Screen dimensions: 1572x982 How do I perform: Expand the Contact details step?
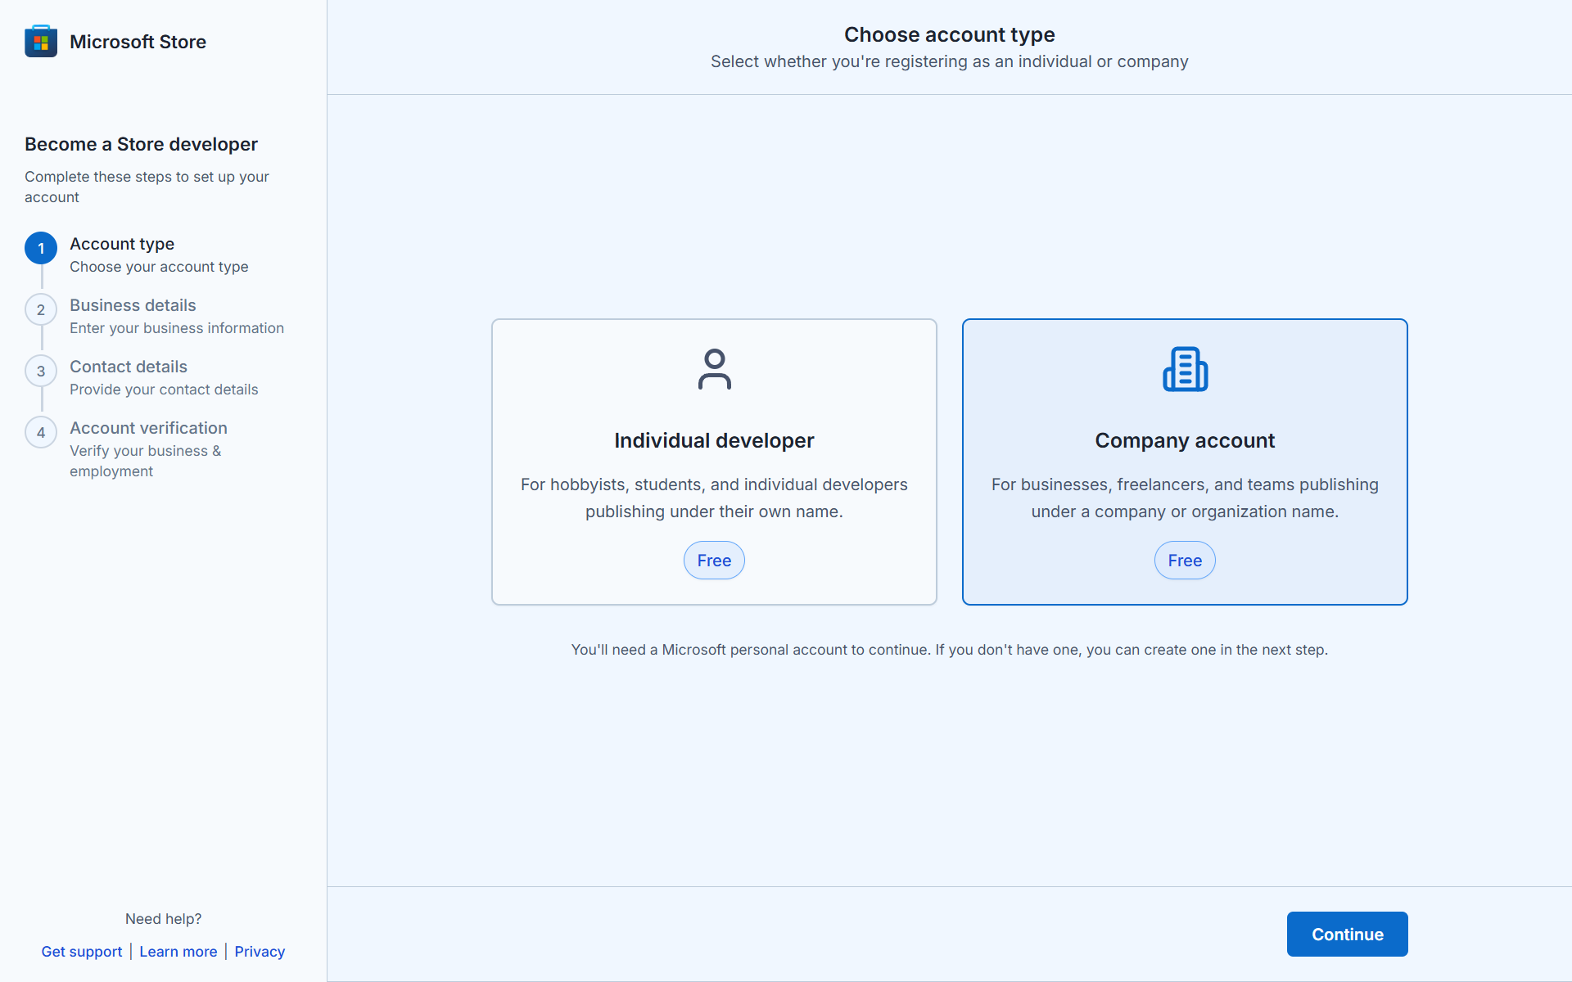[128, 367]
